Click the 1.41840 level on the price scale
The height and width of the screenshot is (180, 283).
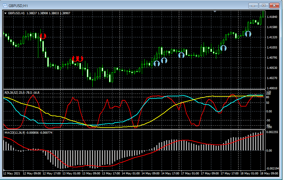(272, 17)
